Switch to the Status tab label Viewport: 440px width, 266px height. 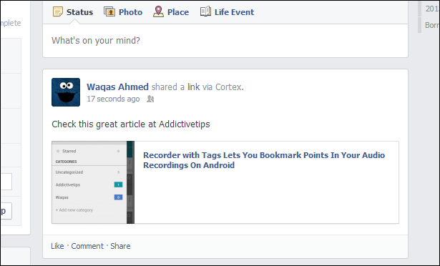[x=79, y=12]
